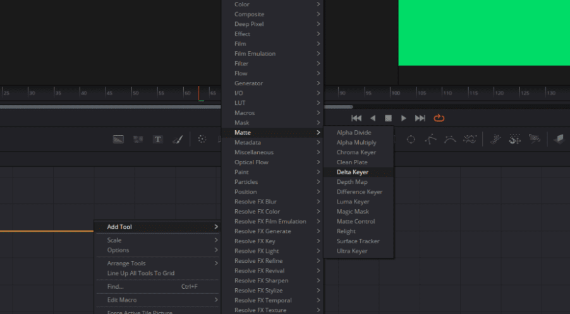Click the wavy multi-curve mask icon
Viewport: 570px width, 314px height.
pyautogui.click(x=470, y=139)
